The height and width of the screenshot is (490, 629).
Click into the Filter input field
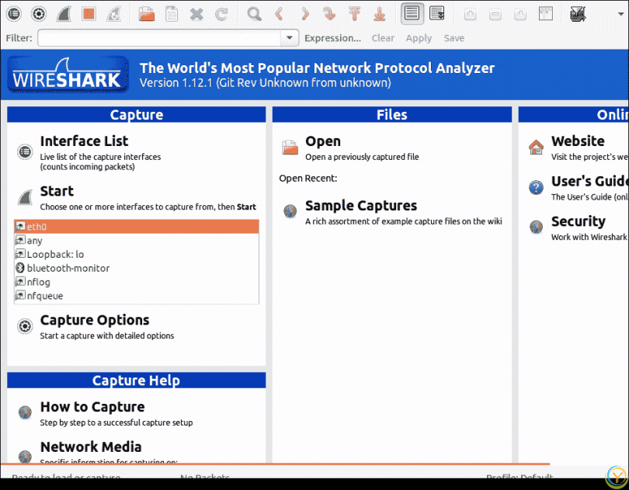tap(159, 38)
